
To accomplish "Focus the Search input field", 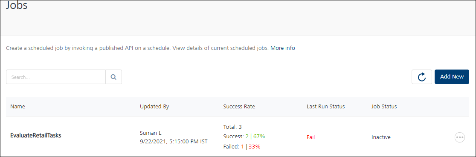I will (x=56, y=77).
